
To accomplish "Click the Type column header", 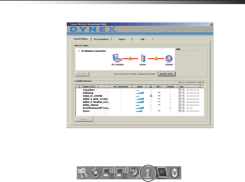I will (189, 87).
